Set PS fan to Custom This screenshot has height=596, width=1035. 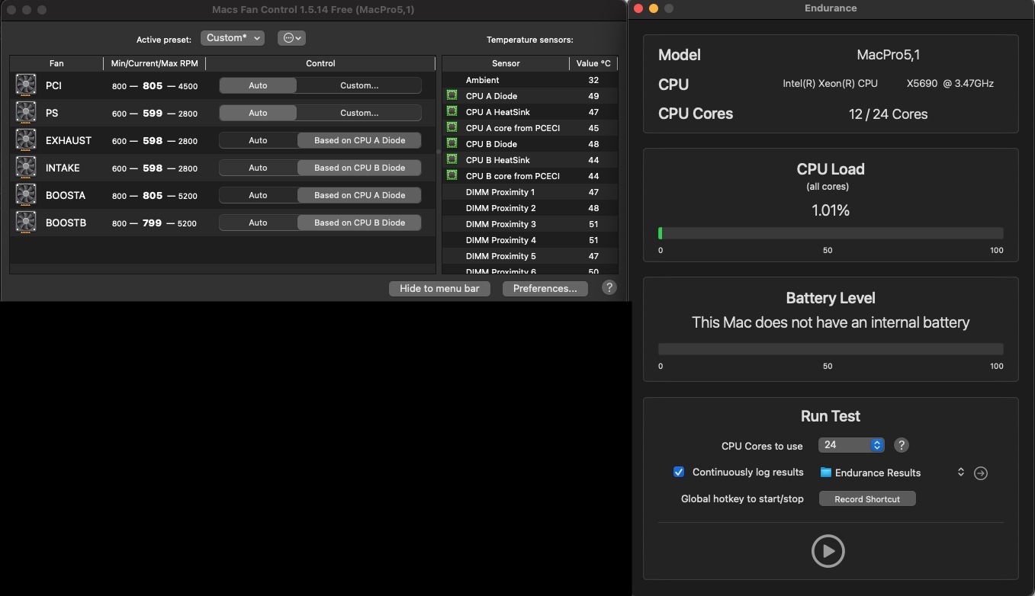[359, 113]
